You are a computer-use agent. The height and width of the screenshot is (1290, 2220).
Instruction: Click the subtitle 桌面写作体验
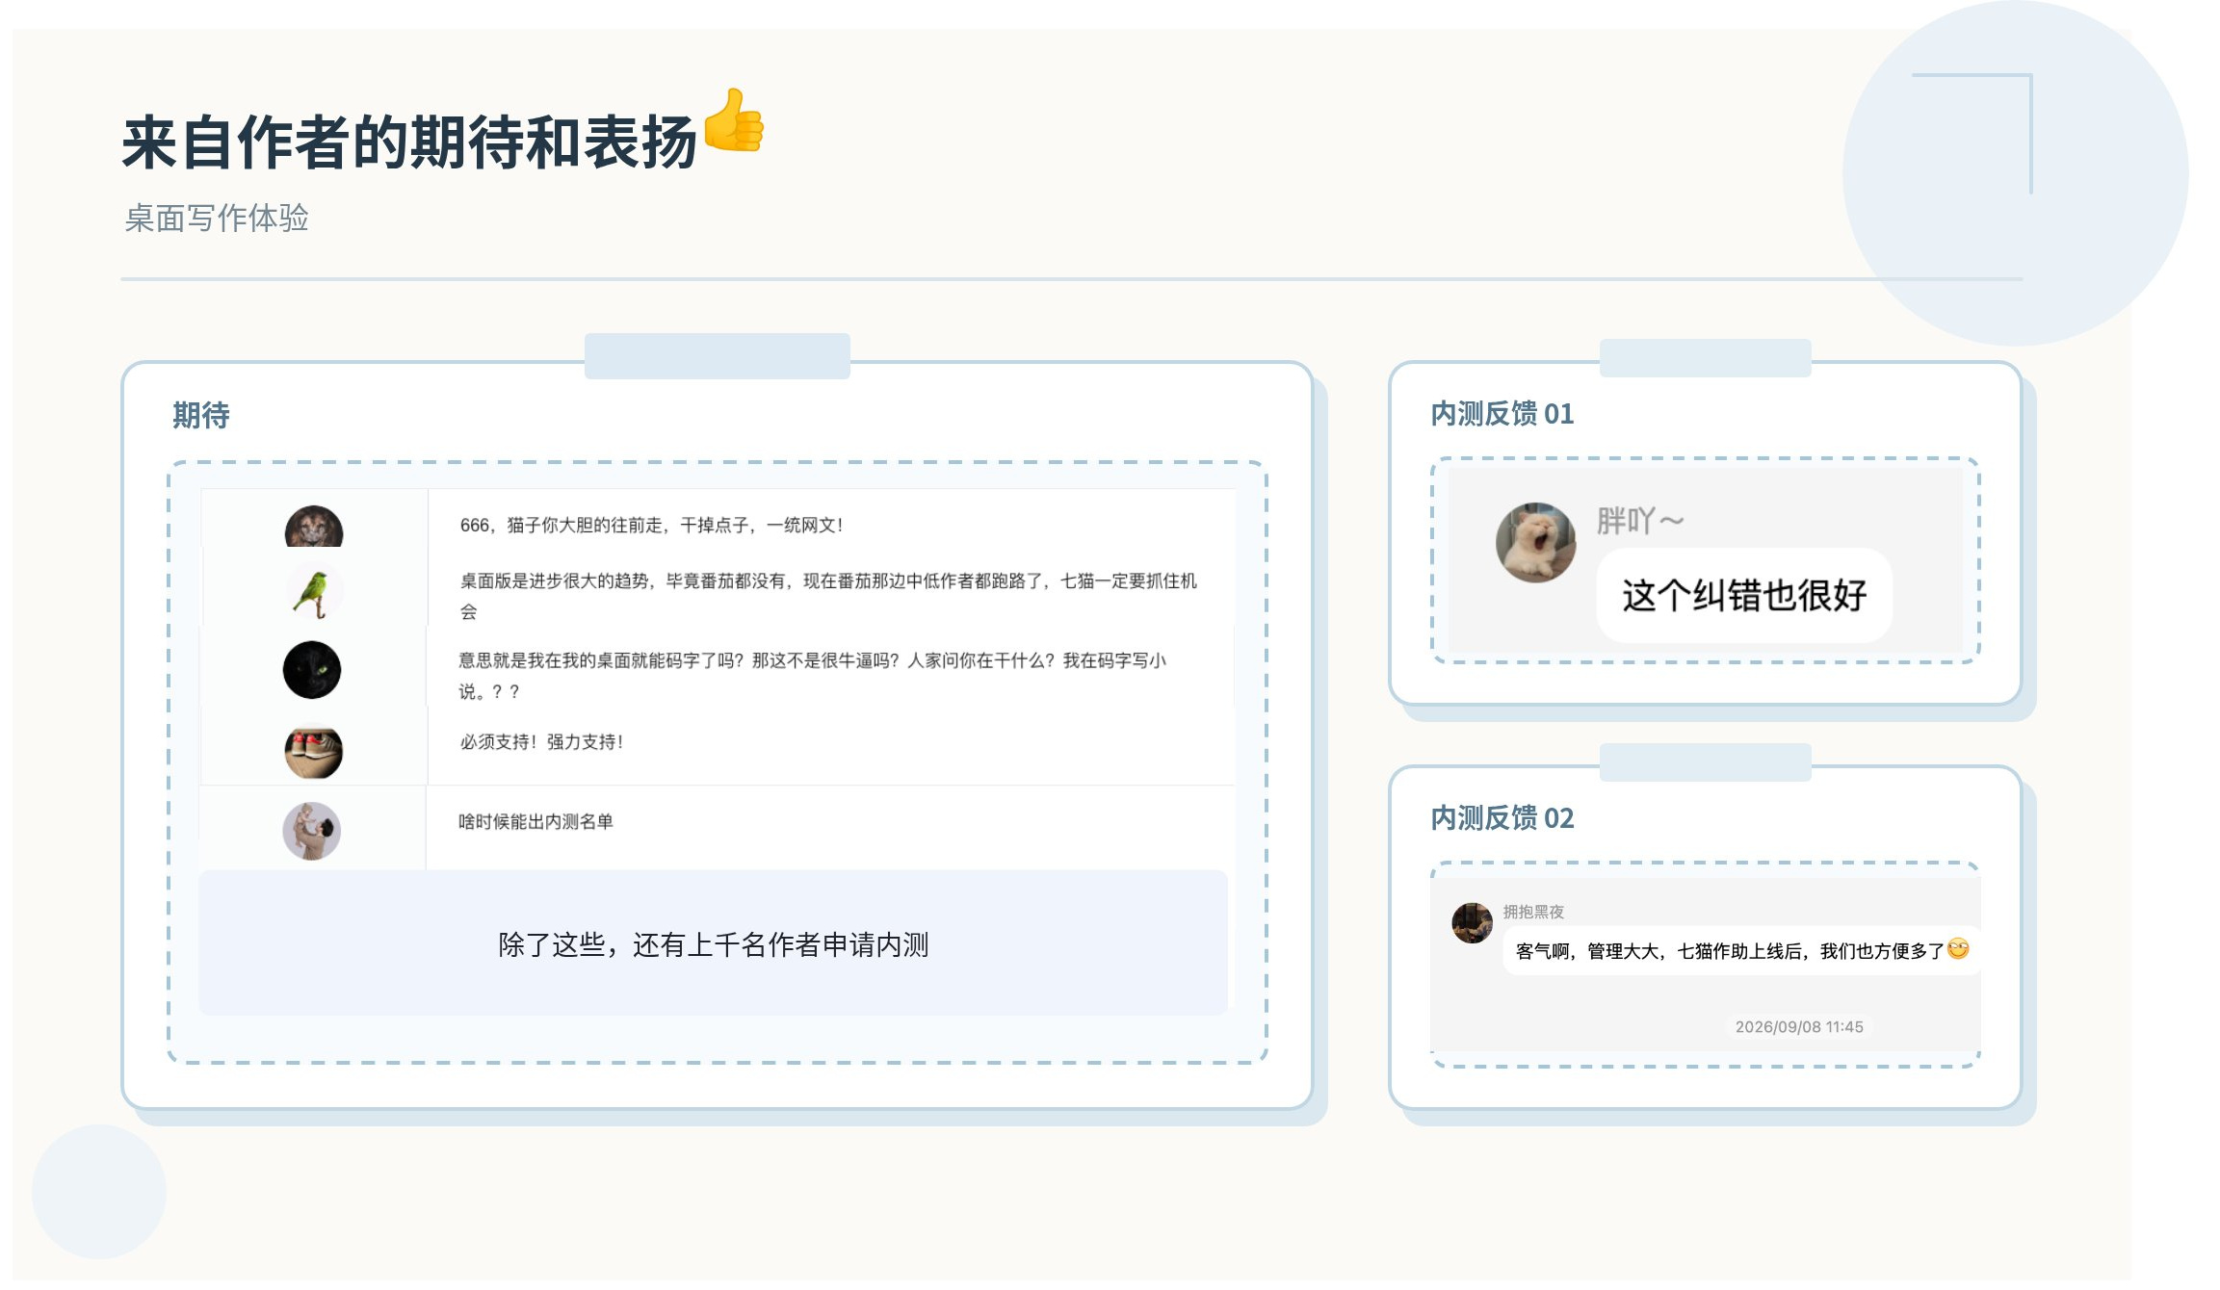[x=217, y=218]
